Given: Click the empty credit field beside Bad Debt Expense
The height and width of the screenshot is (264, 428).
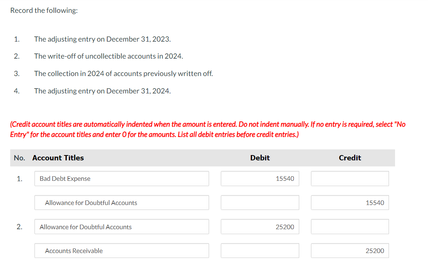Looking at the screenshot, I should click(350, 178).
